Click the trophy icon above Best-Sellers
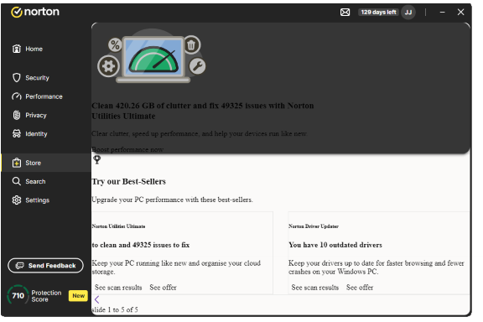 tap(97, 160)
